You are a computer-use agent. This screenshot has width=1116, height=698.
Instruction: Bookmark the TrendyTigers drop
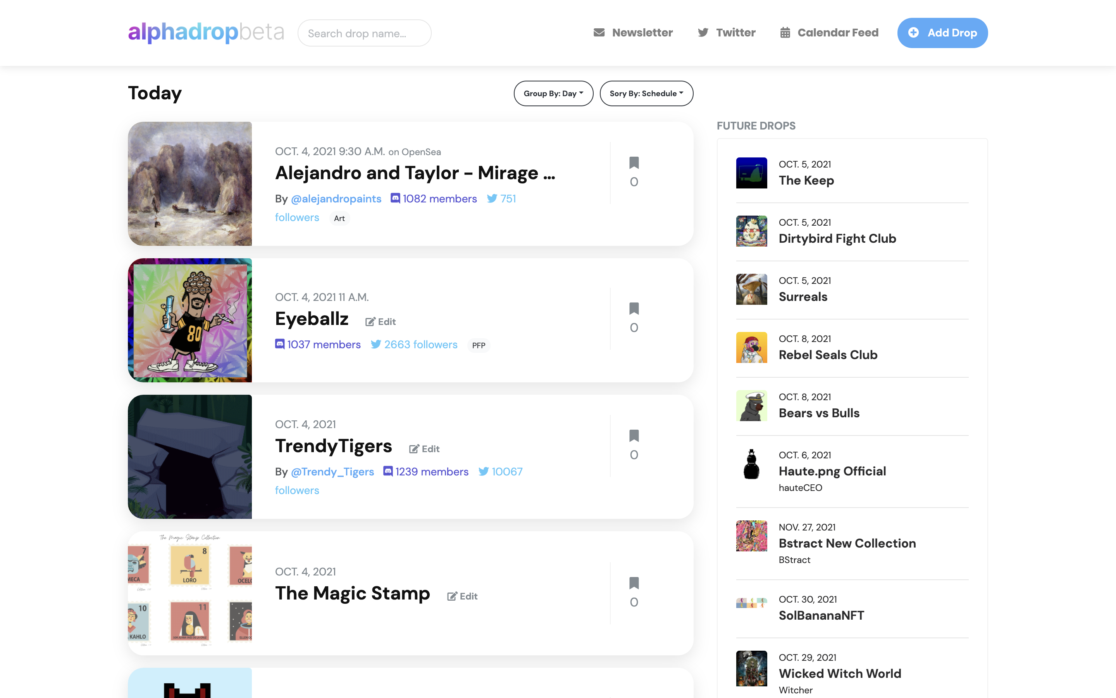tap(634, 435)
